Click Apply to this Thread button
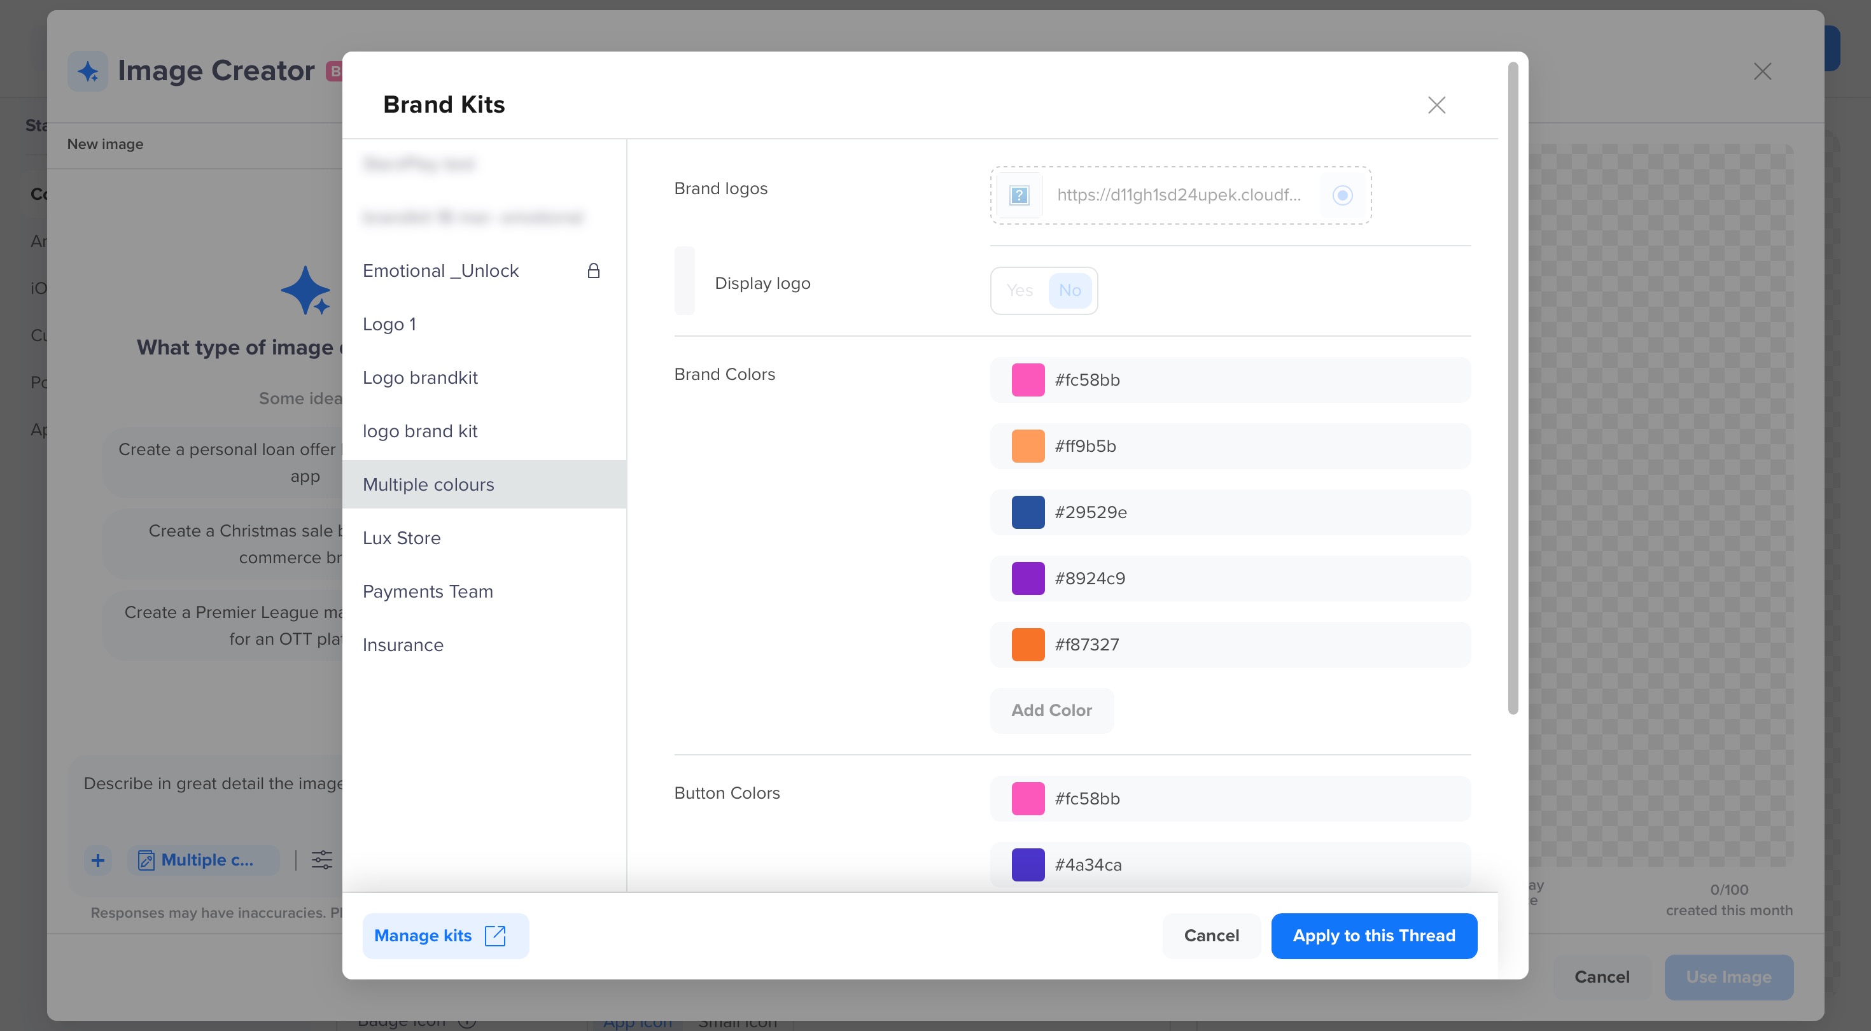 1373,936
